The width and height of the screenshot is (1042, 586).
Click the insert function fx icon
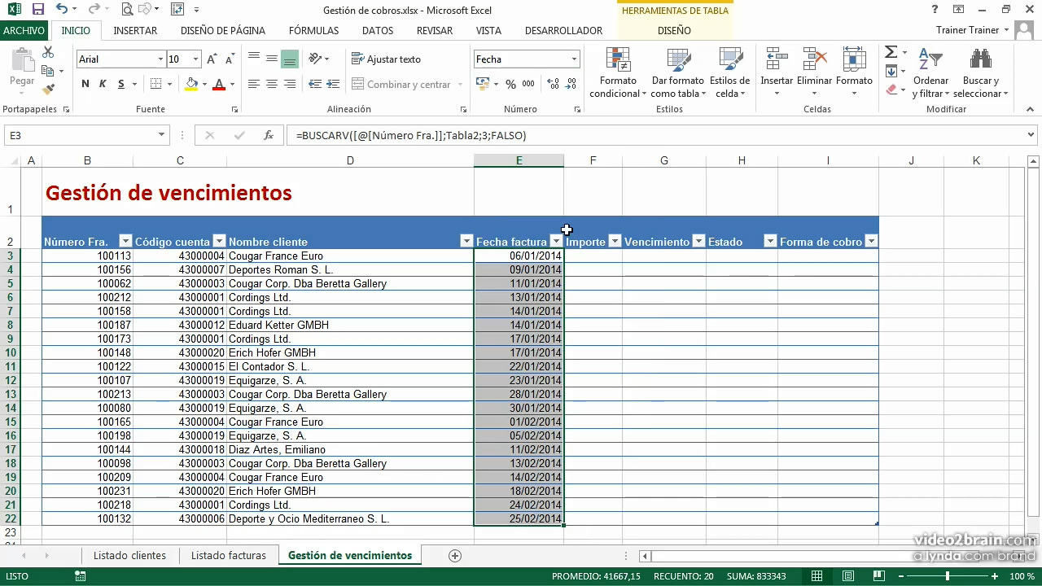click(269, 135)
